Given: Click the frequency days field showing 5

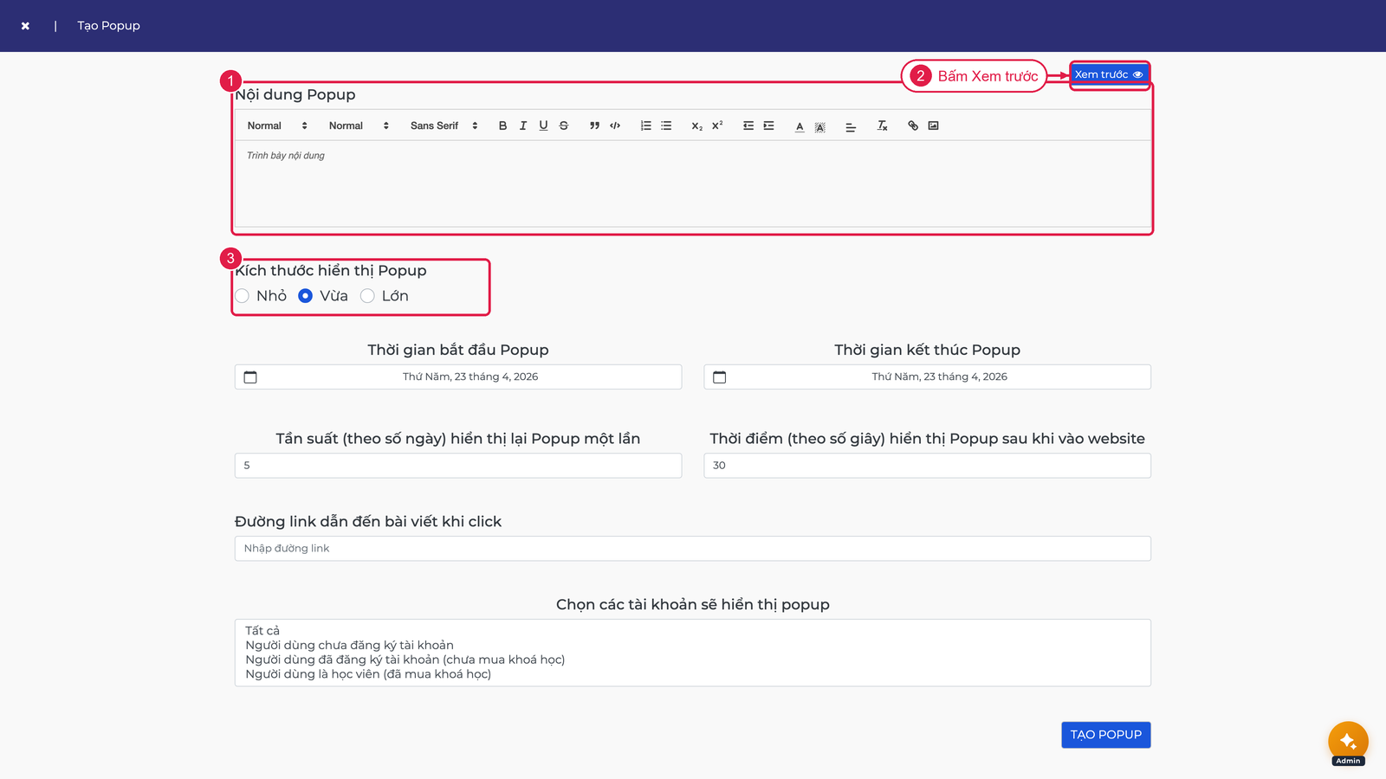Looking at the screenshot, I should coord(458,466).
